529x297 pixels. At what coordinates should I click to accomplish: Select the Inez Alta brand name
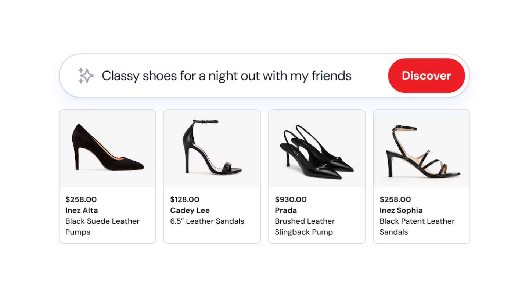click(x=82, y=210)
